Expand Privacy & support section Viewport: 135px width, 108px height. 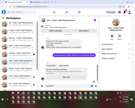116,58
